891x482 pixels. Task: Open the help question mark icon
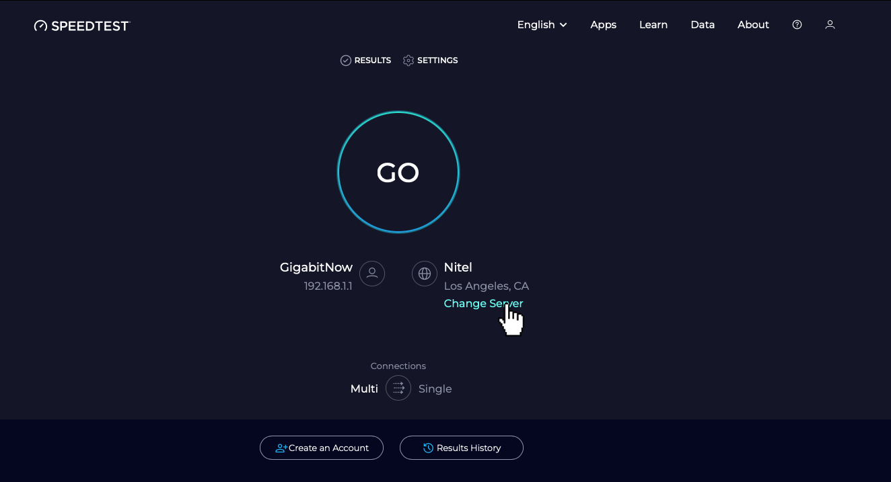point(797,25)
